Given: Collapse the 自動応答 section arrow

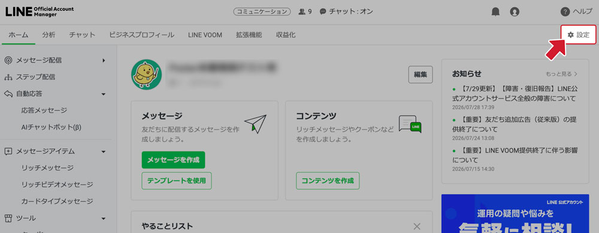Looking at the screenshot, I should 103,94.
